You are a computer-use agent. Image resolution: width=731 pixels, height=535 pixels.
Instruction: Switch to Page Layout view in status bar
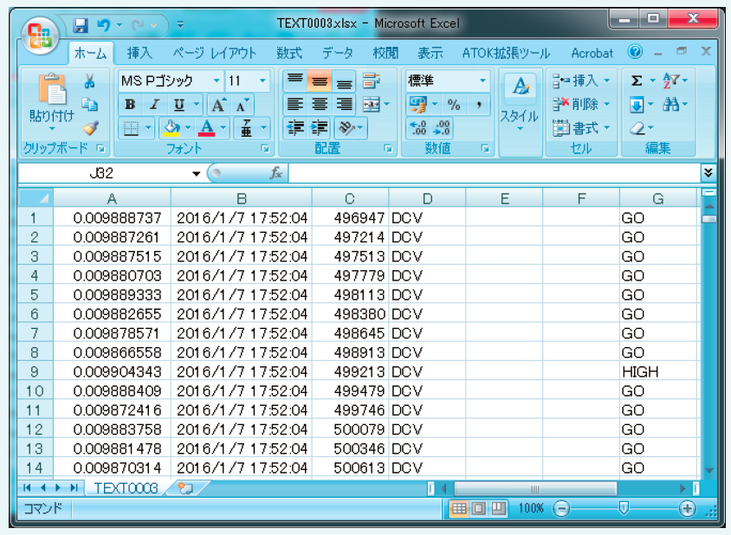tap(479, 508)
